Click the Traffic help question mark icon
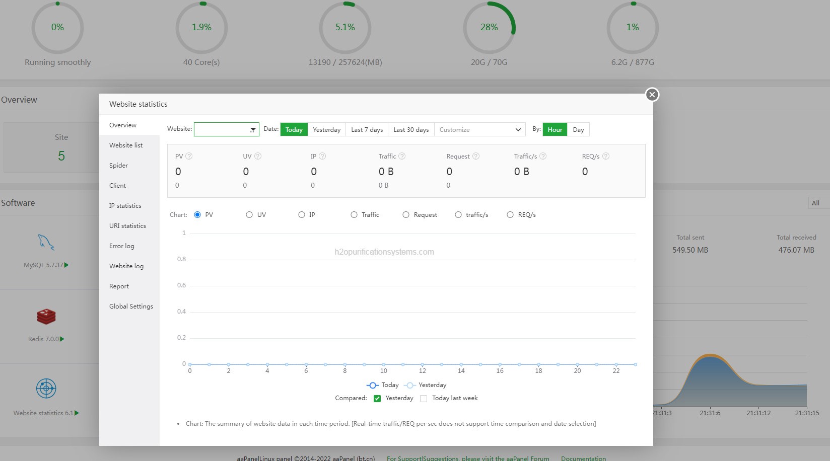This screenshot has width=830, height=461. 402,157
